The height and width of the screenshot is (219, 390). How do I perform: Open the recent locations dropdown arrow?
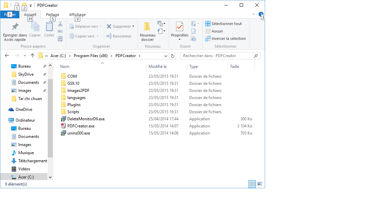(25, 56)
